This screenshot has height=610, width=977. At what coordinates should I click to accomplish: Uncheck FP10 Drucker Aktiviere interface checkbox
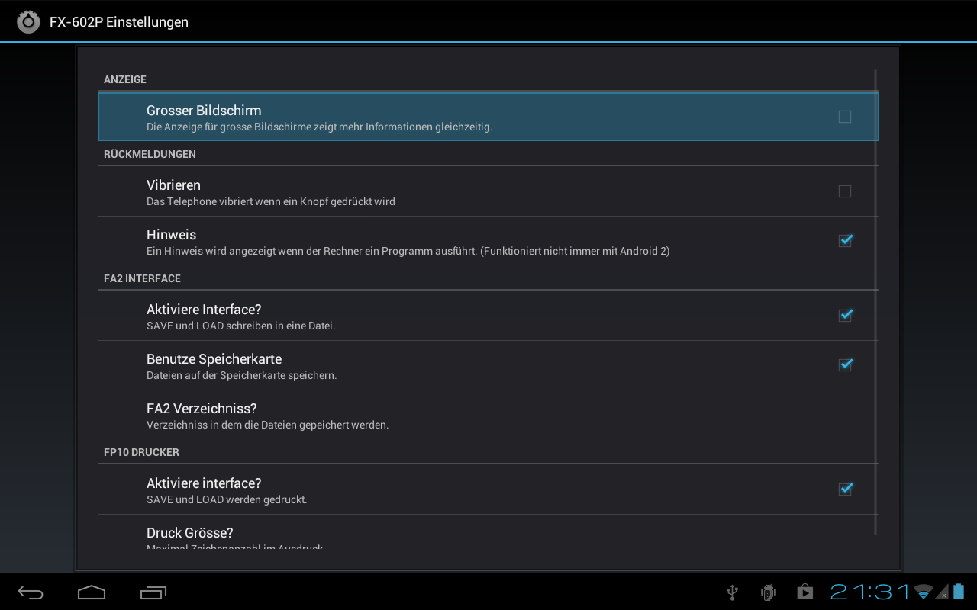(845, 490)
